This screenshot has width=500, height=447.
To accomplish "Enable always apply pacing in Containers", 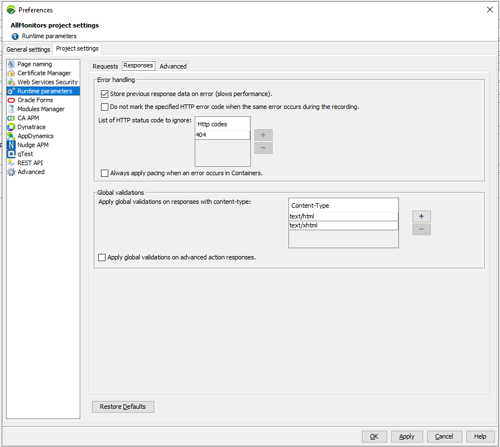I will [x=104, y=174].
